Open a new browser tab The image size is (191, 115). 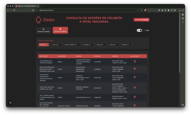pos(42,6)
